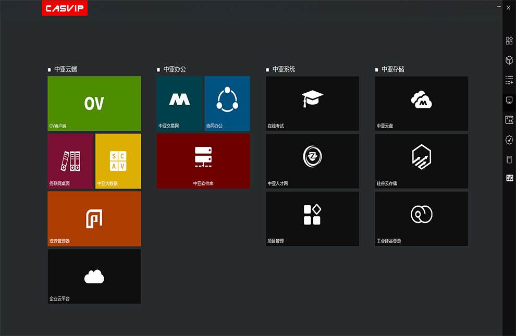Open 中亚云盘 cloud drive tile
The height and width of the screenshot is (336, 516).
point(421,103)
